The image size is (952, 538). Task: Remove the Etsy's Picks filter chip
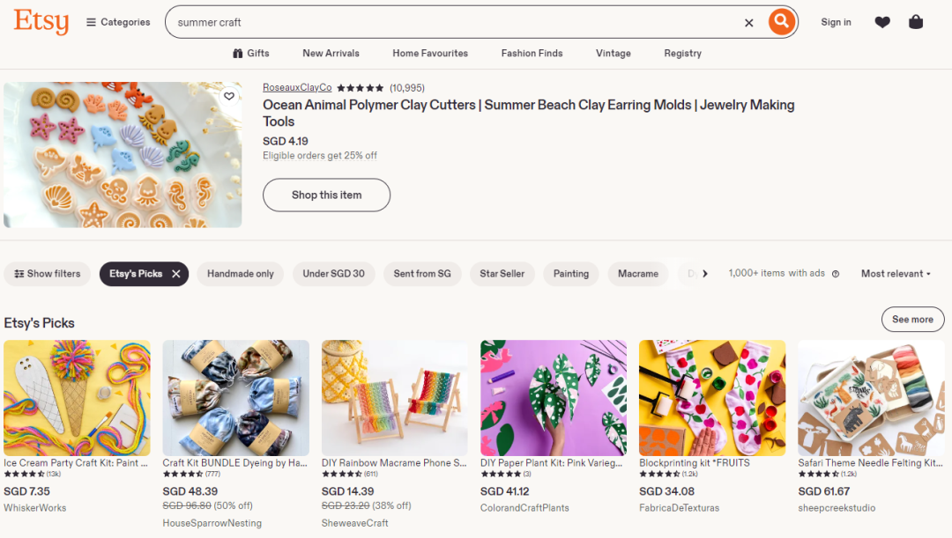(176, 274)
